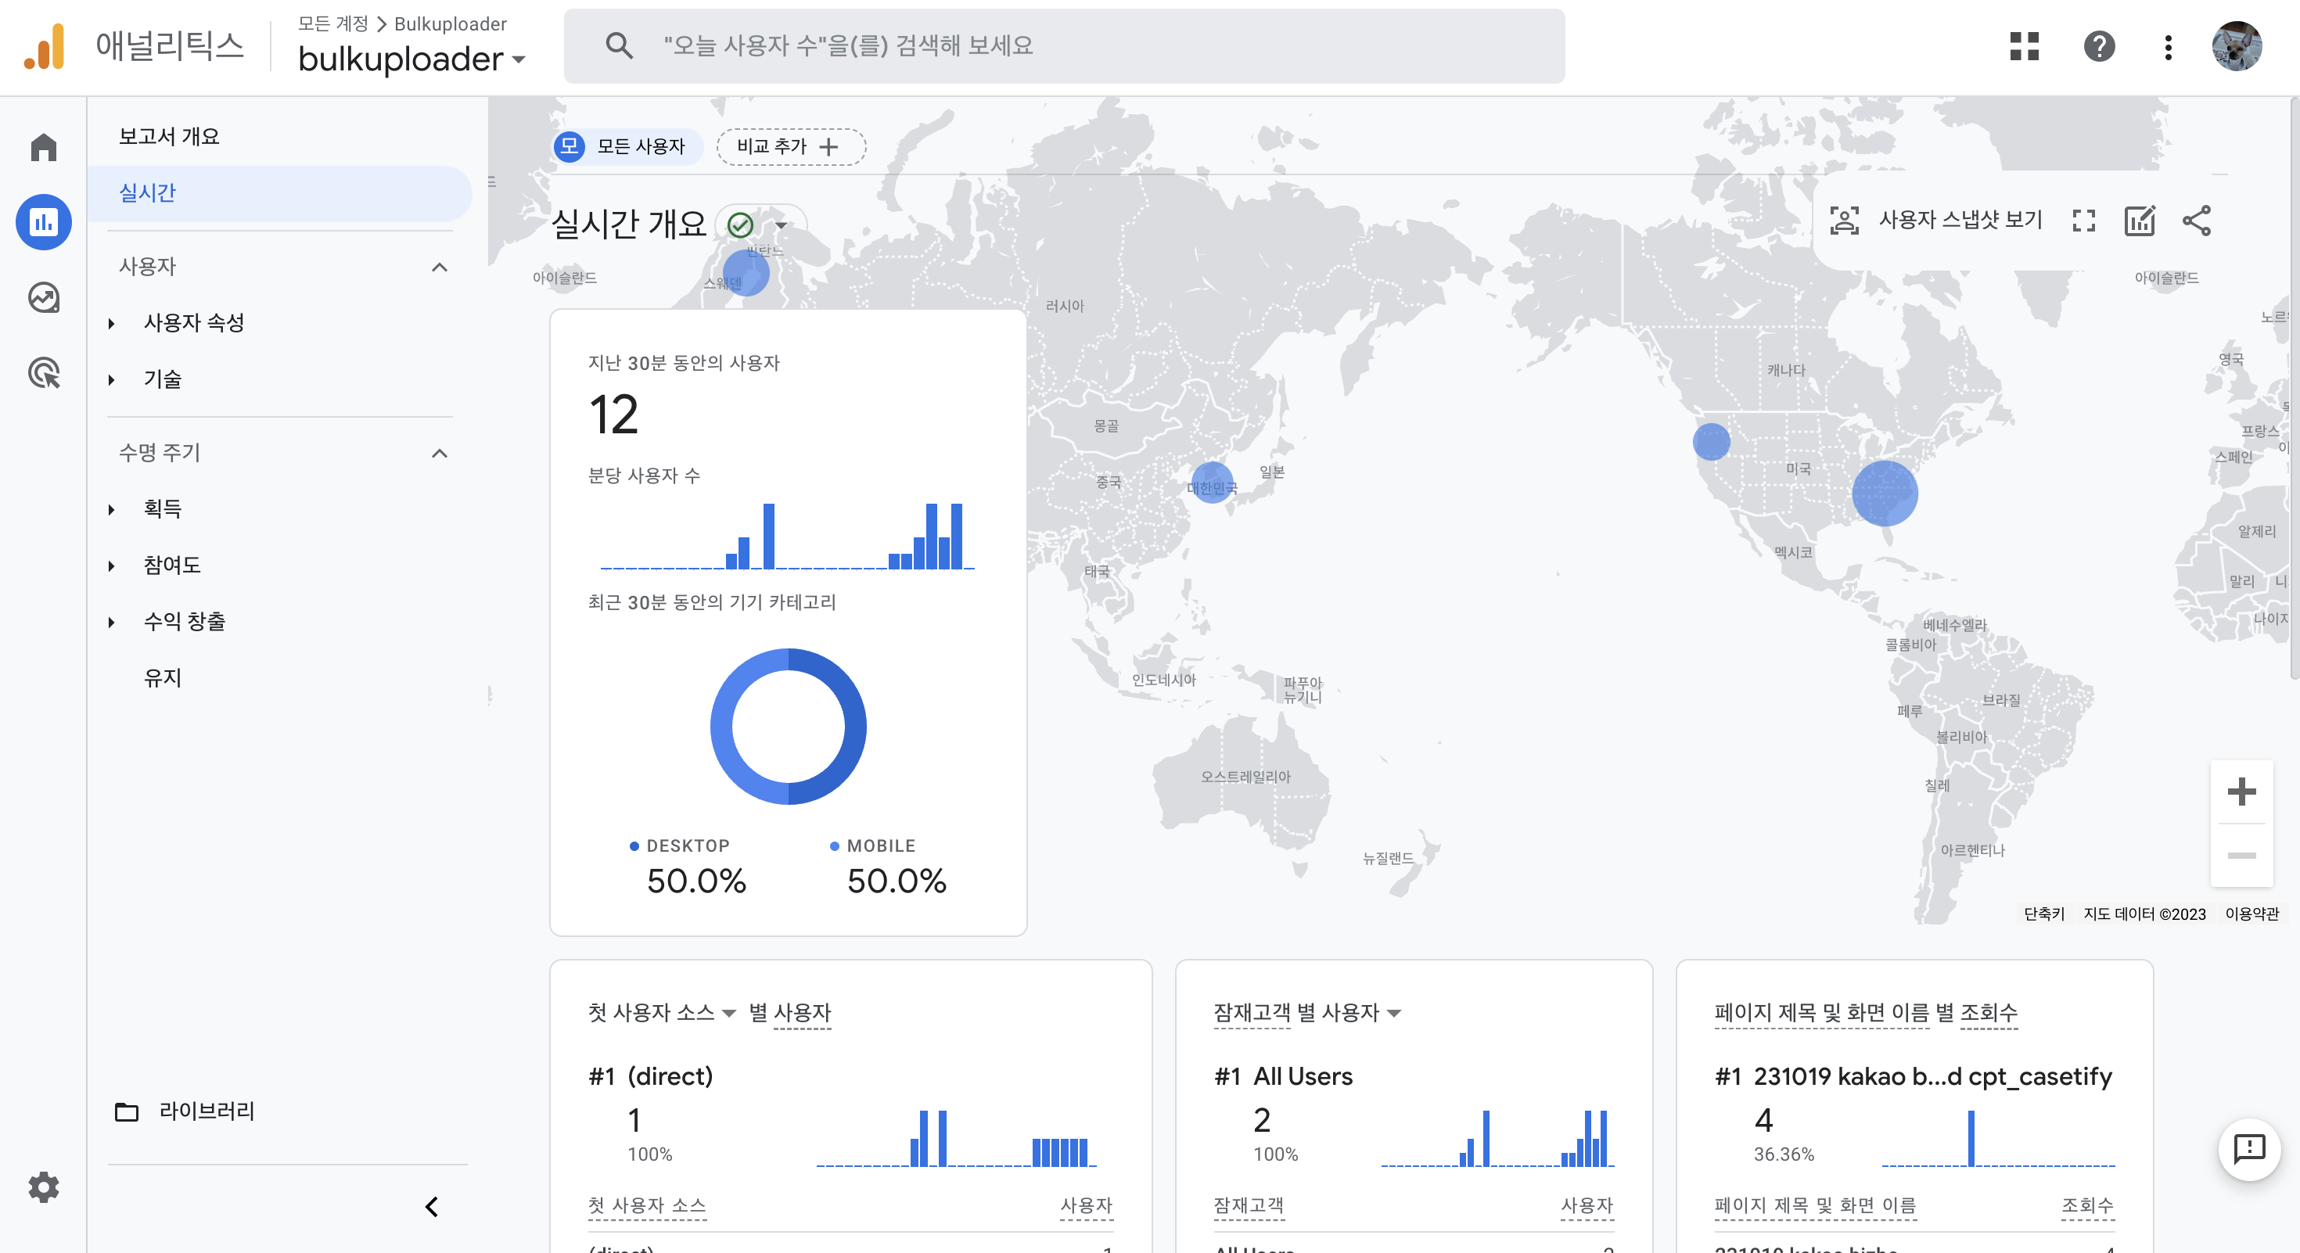
Task: Open the three-dot more options menu
Action: pyautogui.click(x=2167, y=46)
